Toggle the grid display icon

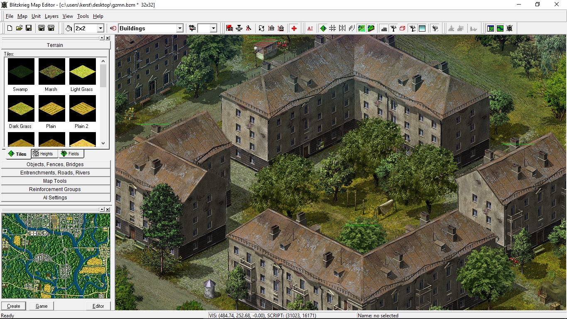point(332,28)
